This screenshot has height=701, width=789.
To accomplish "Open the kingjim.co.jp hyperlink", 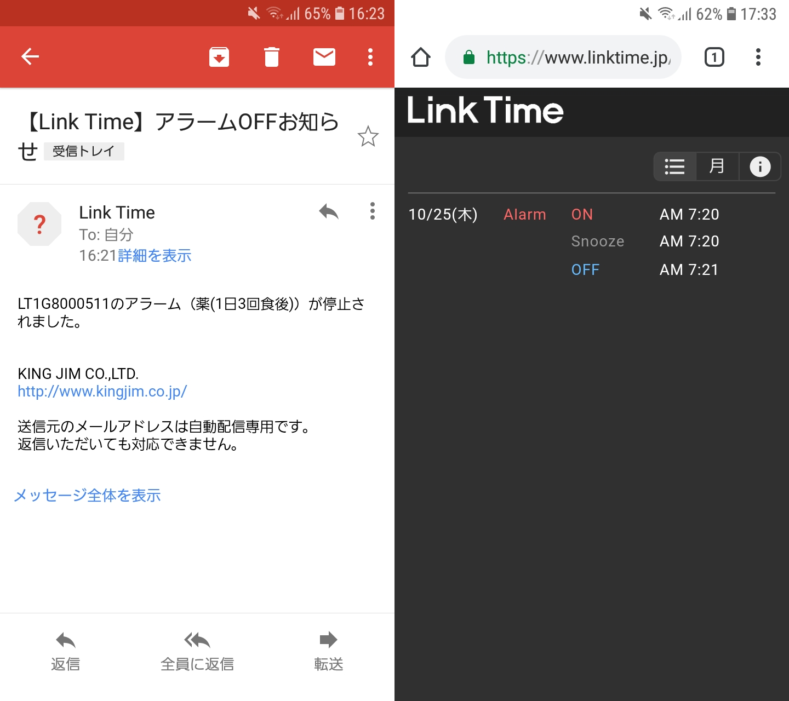I will (102, 391).
